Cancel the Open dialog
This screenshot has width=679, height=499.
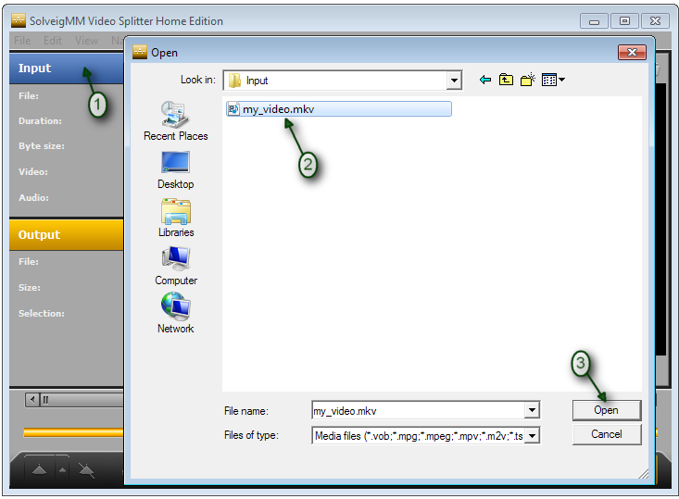point(606,434)
